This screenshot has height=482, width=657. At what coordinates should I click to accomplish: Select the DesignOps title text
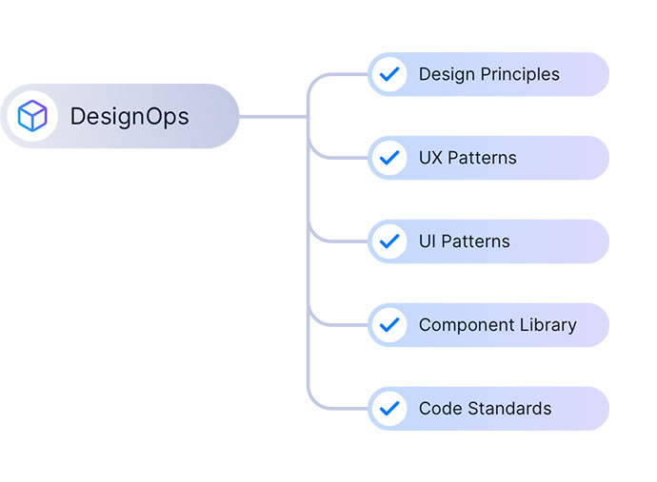coord(129,117)
